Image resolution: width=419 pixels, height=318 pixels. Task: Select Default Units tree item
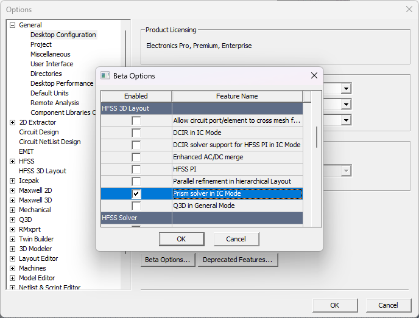point(49,93)
